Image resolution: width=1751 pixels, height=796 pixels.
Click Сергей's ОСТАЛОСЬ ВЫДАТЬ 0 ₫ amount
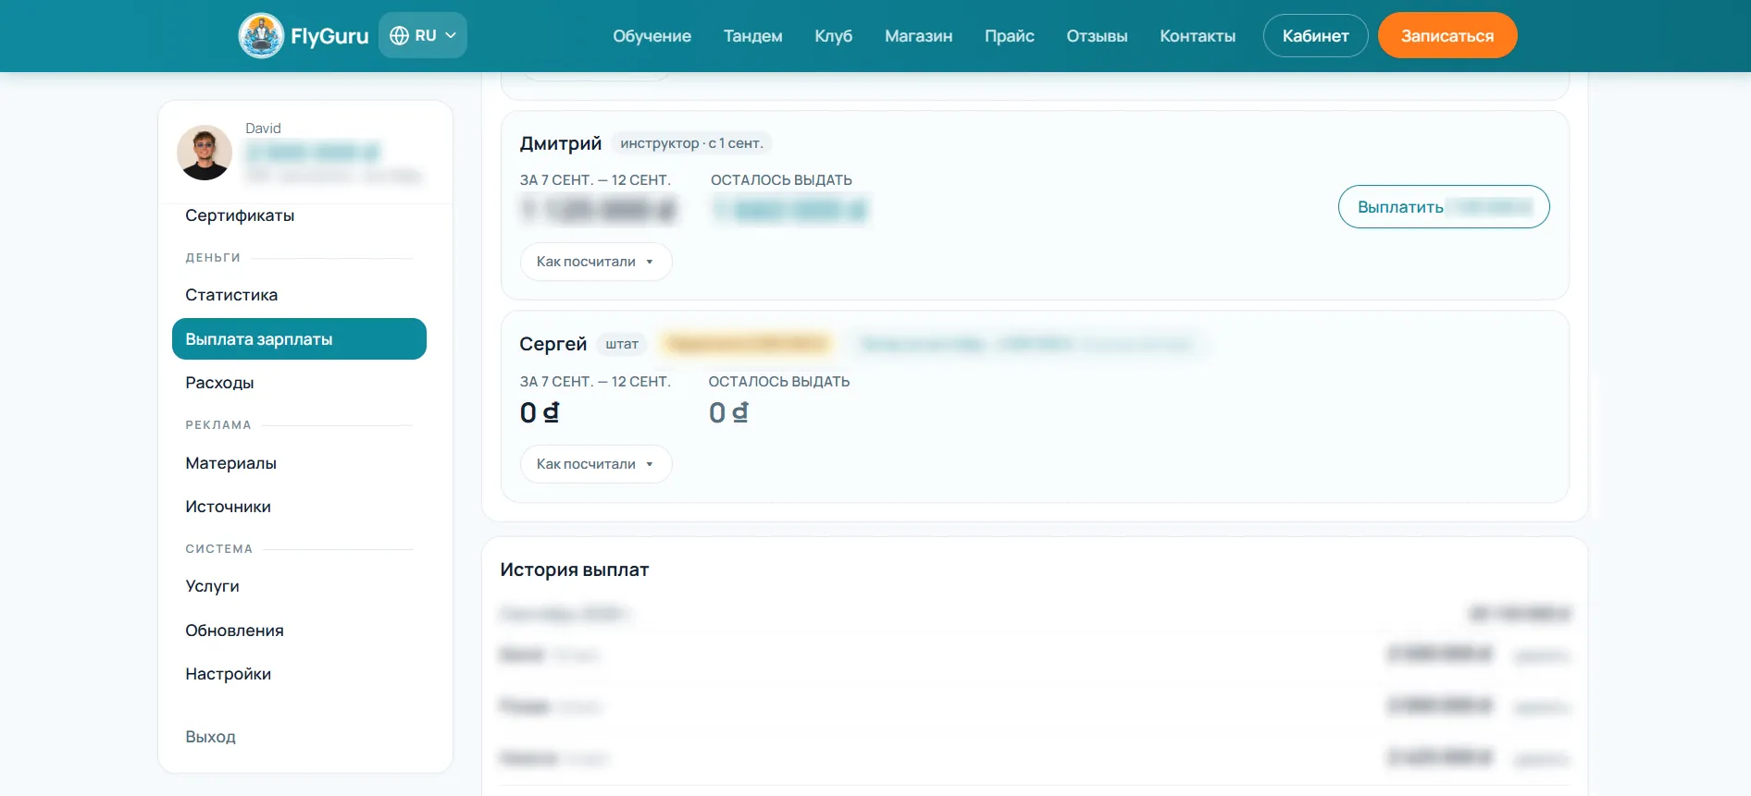(x=728, y=412)
